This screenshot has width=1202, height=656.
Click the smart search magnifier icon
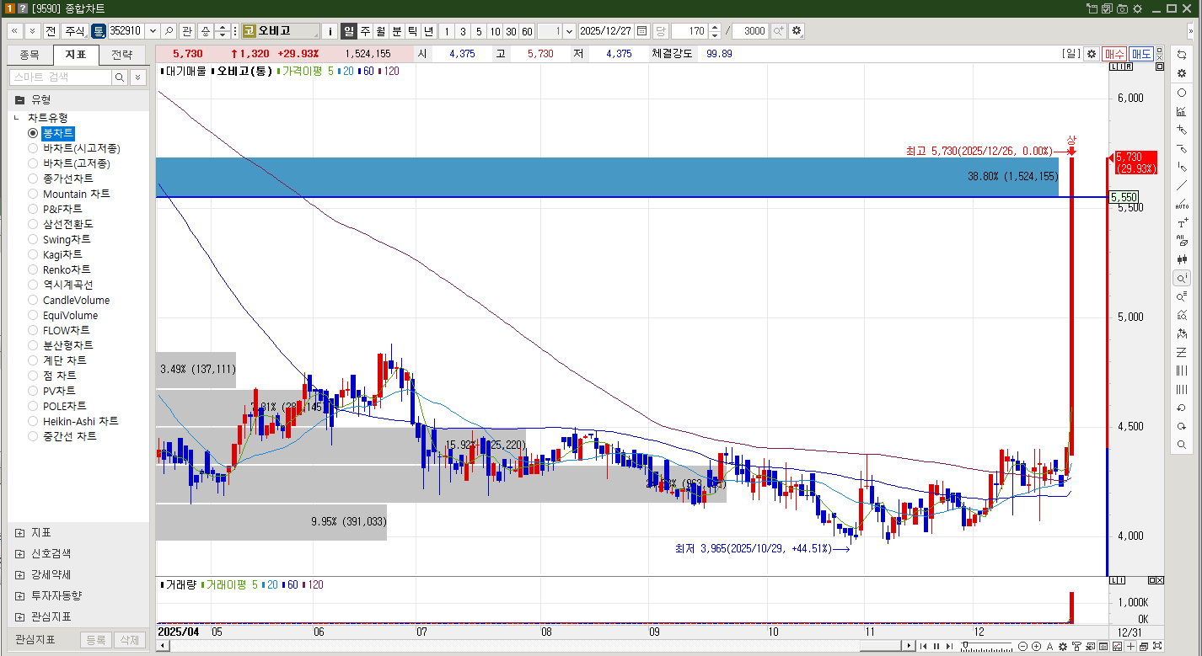tap(120, 77)
